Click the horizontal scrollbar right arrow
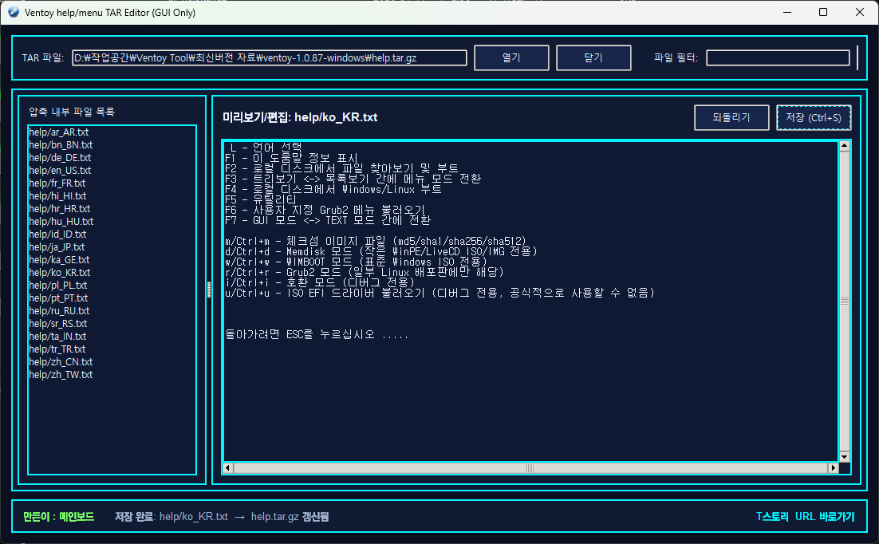 point(833,467)
